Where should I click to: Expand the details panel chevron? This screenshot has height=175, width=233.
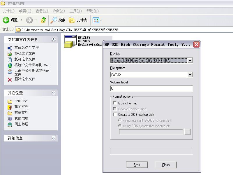pos(53,138)
